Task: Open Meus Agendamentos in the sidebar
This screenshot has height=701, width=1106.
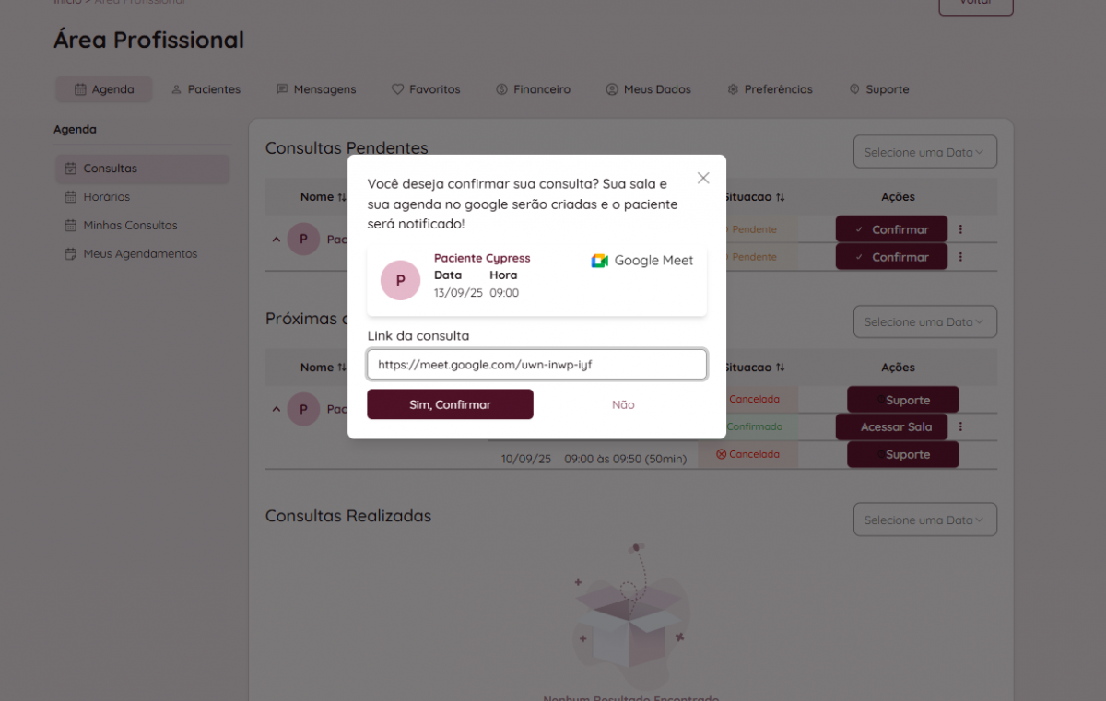Action: [x=140, y=253]
